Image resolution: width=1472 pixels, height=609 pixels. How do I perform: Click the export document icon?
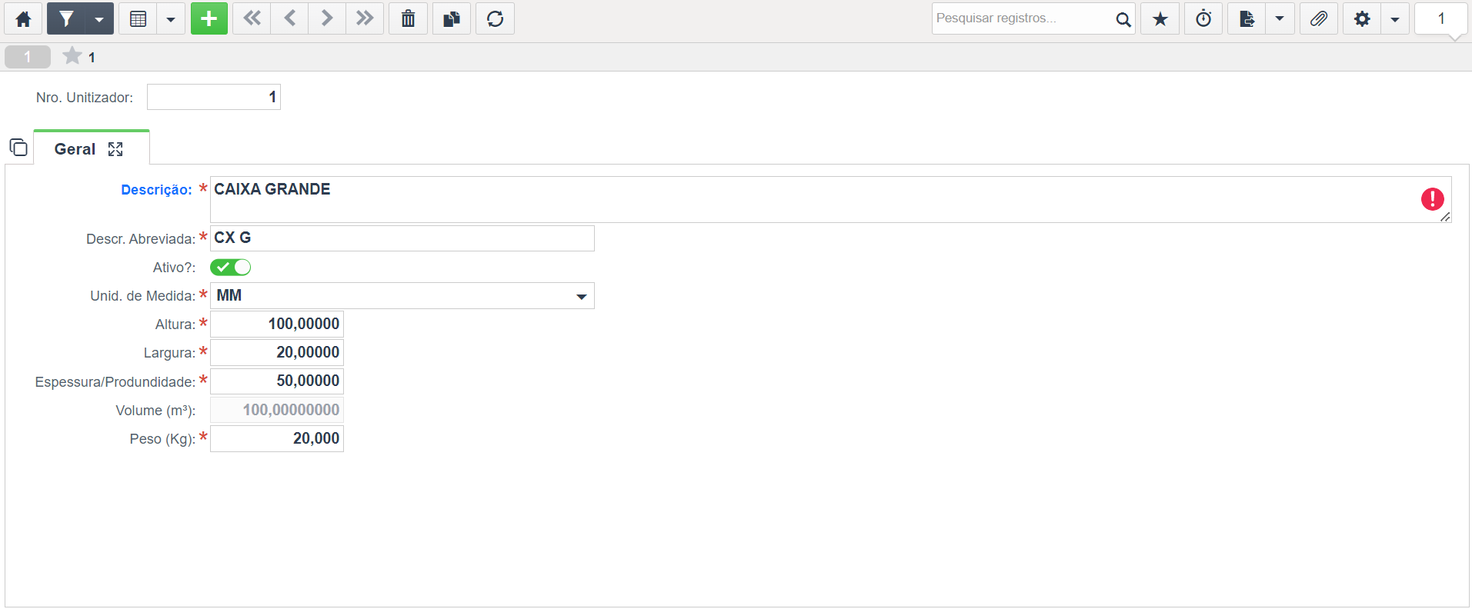(x=1247, y=18)
